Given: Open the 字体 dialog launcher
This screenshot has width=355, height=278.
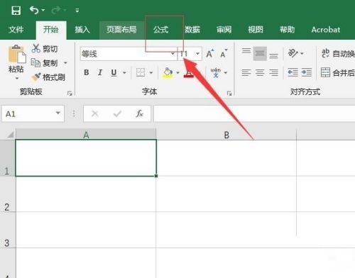Looking at the screenshot, I should coord(229,94).
